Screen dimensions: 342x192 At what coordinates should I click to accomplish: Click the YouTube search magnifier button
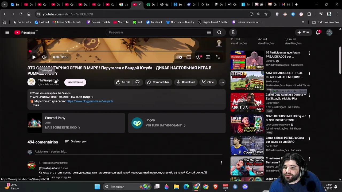pyautogui.click(x=219, y=32)
